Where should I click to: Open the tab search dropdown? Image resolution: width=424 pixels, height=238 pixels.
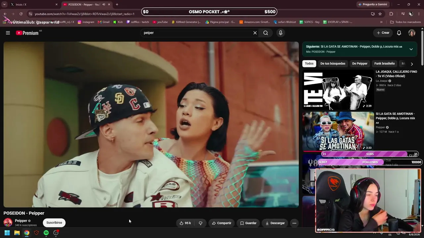click(4, 5)
